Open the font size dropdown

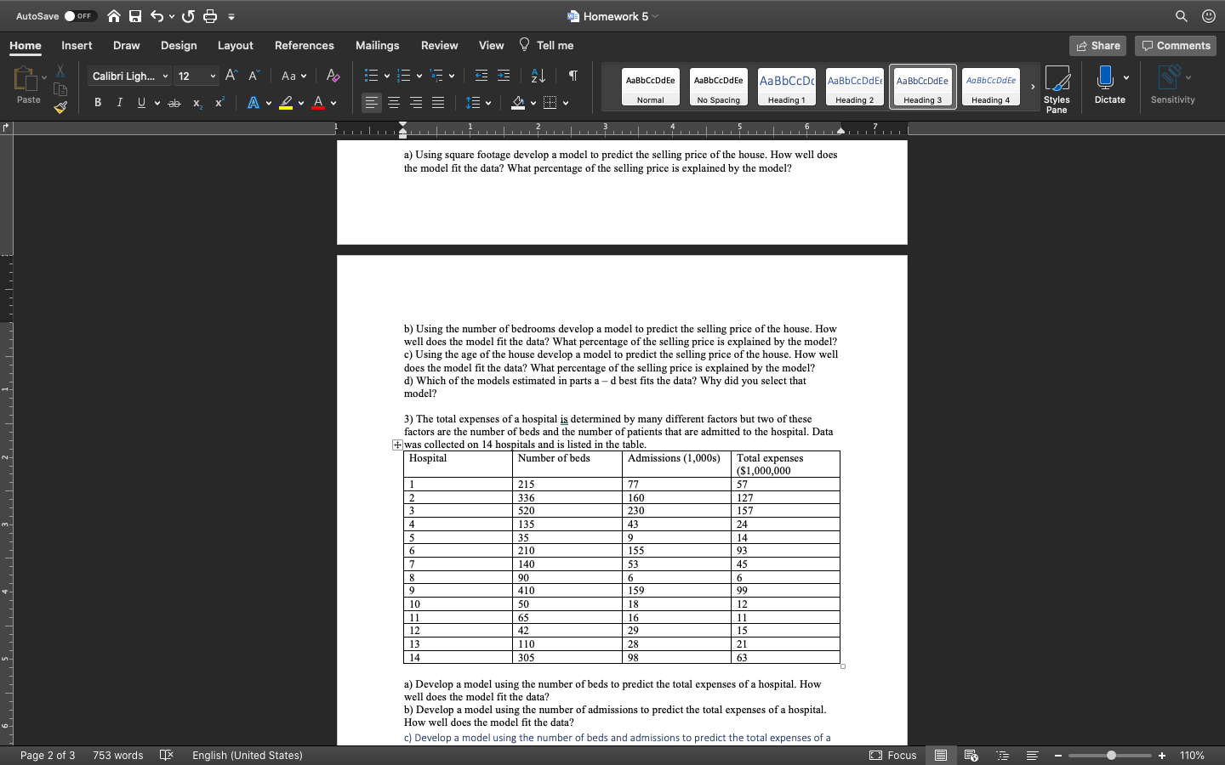[197, 76]
